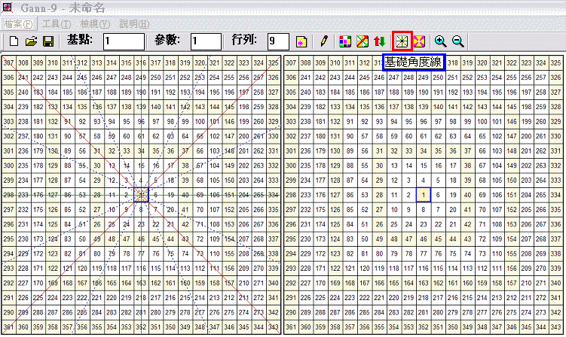Image resolution: width=566 pixels, height=337 pixels.
Task: Click cell 250 in the left grid
Action: [155, 77]
